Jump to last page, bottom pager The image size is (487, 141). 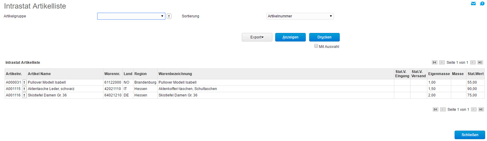click(481, 110)
